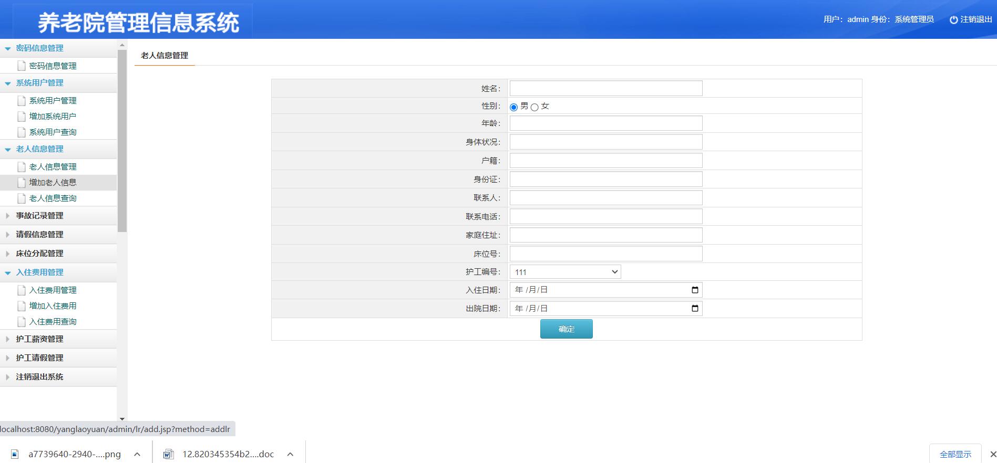Collapse the 密码信息管理 sidebar section

[x=7, y=48]
